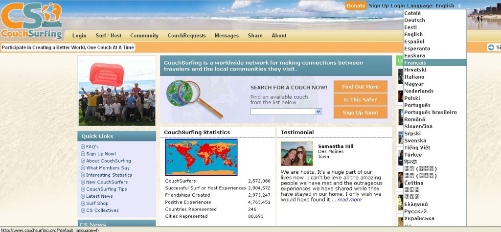
Task: Click Samantha Hill's testimonial photo
Action: [x=296, y=154]
